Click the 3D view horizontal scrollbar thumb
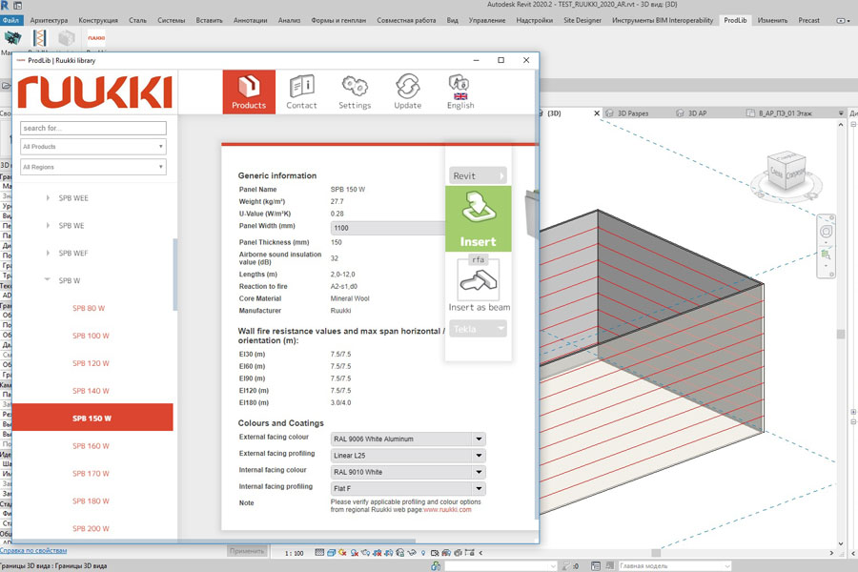The height and width of the screenshot is (572, 858). click(656, 553)
